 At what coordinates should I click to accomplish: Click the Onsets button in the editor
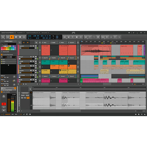[27, 95]
